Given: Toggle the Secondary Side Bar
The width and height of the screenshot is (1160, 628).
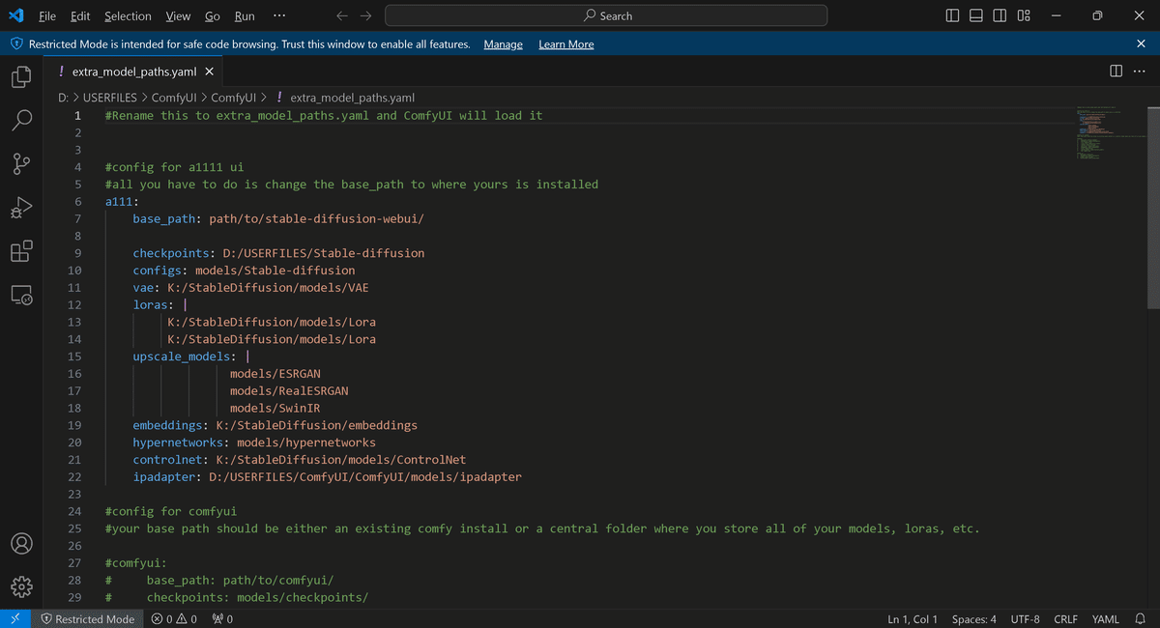Looking at the screenshot, I should pyautogui.click(x=1000, y=15).
